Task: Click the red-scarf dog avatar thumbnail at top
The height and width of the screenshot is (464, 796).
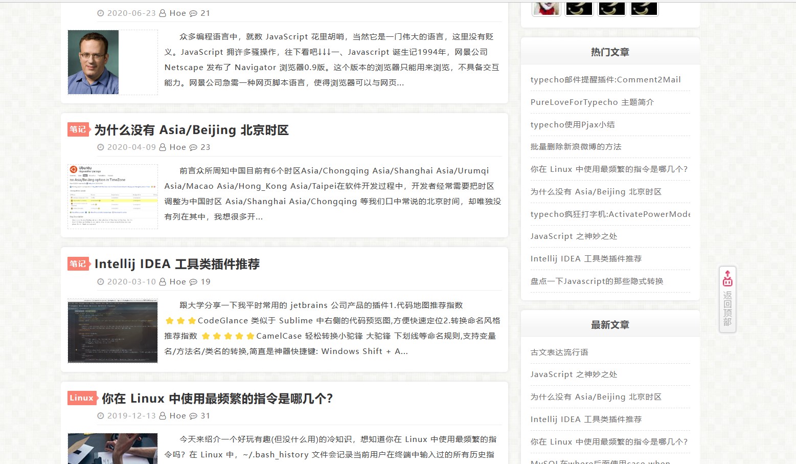Action: 546,8
